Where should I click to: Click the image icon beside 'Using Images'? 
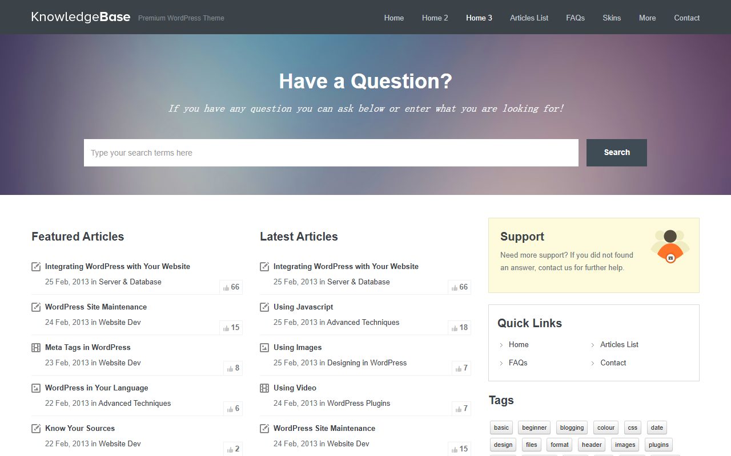264,347
